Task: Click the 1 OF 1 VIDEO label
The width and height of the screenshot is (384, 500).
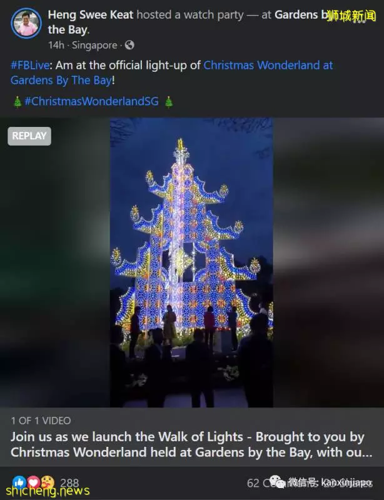Action: point(41,421)
